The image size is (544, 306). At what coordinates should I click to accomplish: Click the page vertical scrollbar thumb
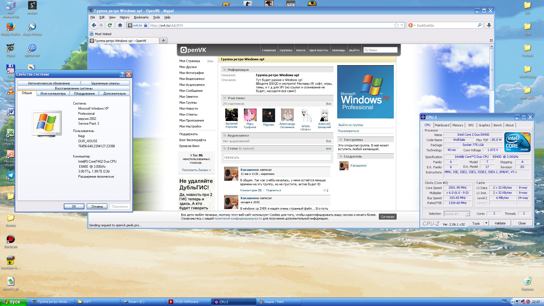pyautogui.click(x=492, y=69)
